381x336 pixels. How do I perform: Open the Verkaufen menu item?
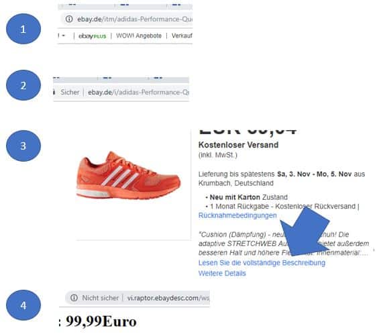click(x=182, y=36)
